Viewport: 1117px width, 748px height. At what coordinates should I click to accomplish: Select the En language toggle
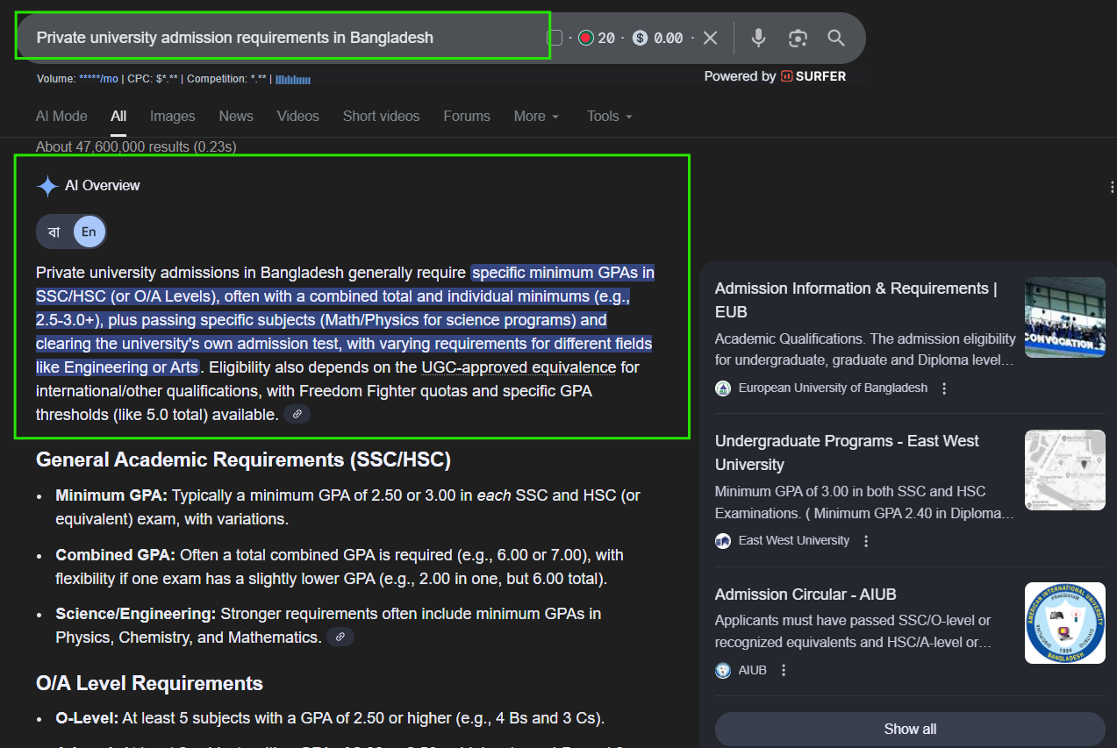point(87,231)
